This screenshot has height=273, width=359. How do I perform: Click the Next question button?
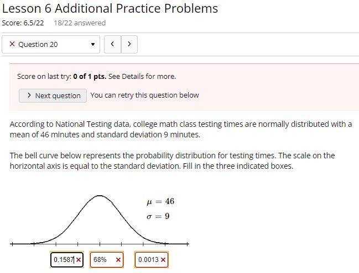pos(53,95)
